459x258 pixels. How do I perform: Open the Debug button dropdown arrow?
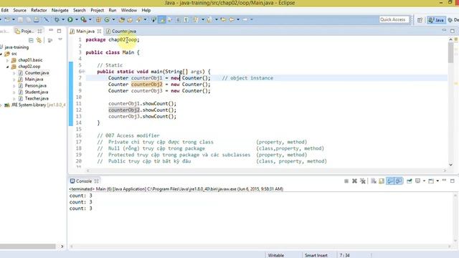[63, 19]
